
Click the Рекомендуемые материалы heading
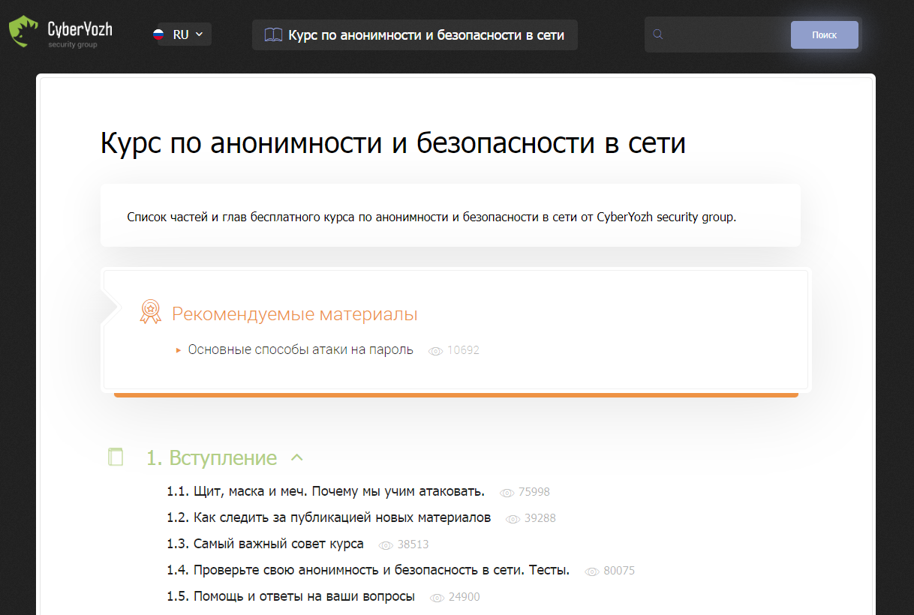tap(295, 314)
